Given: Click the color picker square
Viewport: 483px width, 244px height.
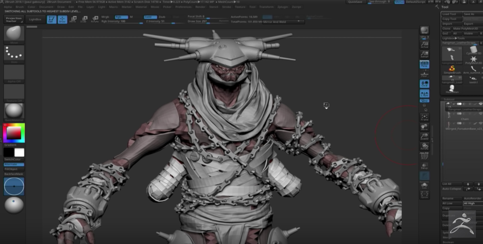Looking at the screenshot, I should (14, 133).
